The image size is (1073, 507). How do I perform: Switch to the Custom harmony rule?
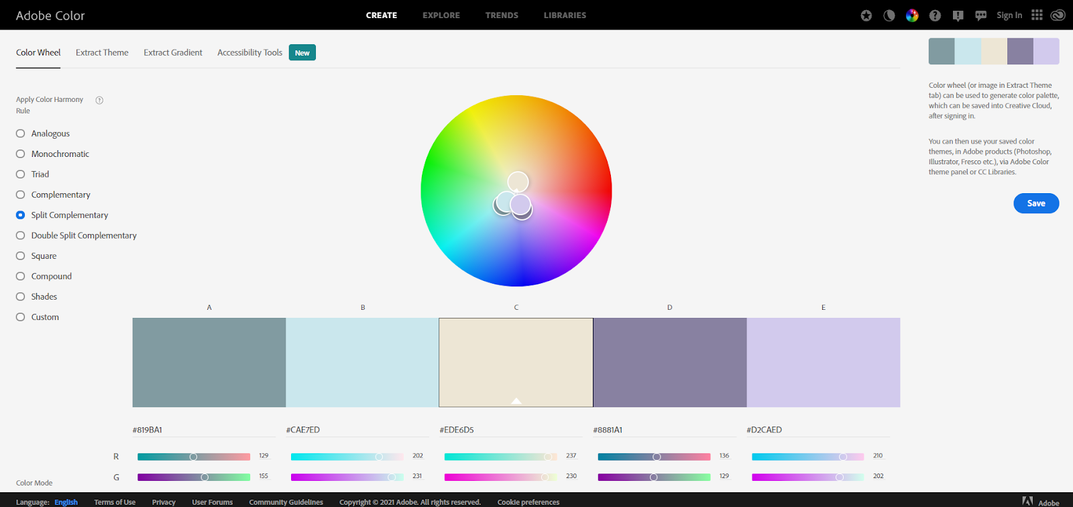pyautogui.click(x=38, y=317)
